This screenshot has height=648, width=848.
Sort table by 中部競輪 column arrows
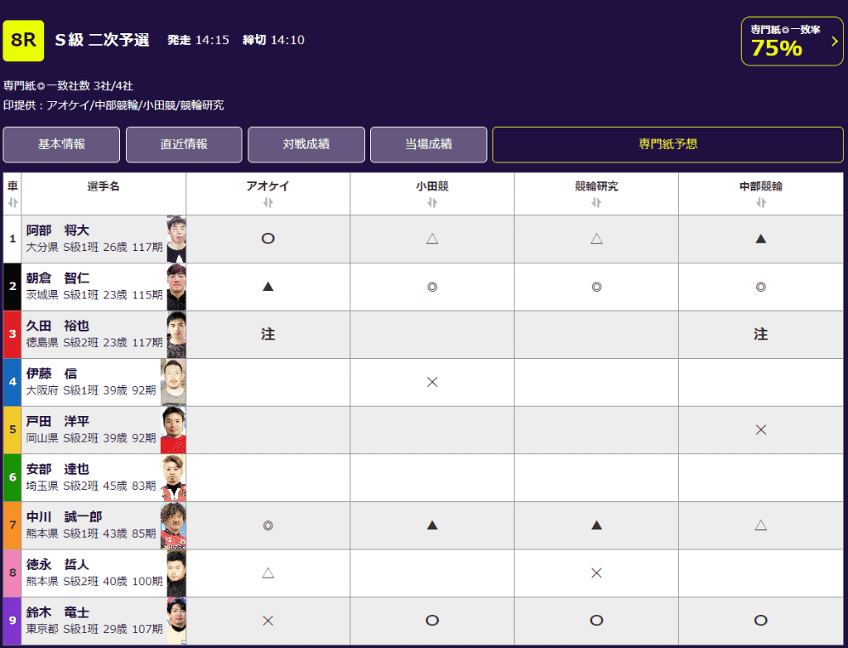[760, 203]
